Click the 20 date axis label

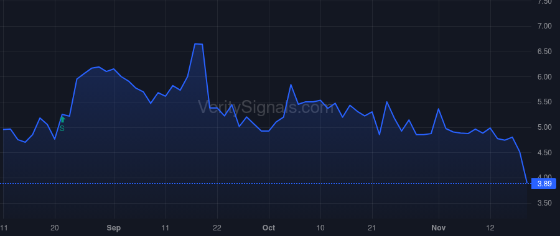pos(55,228)
